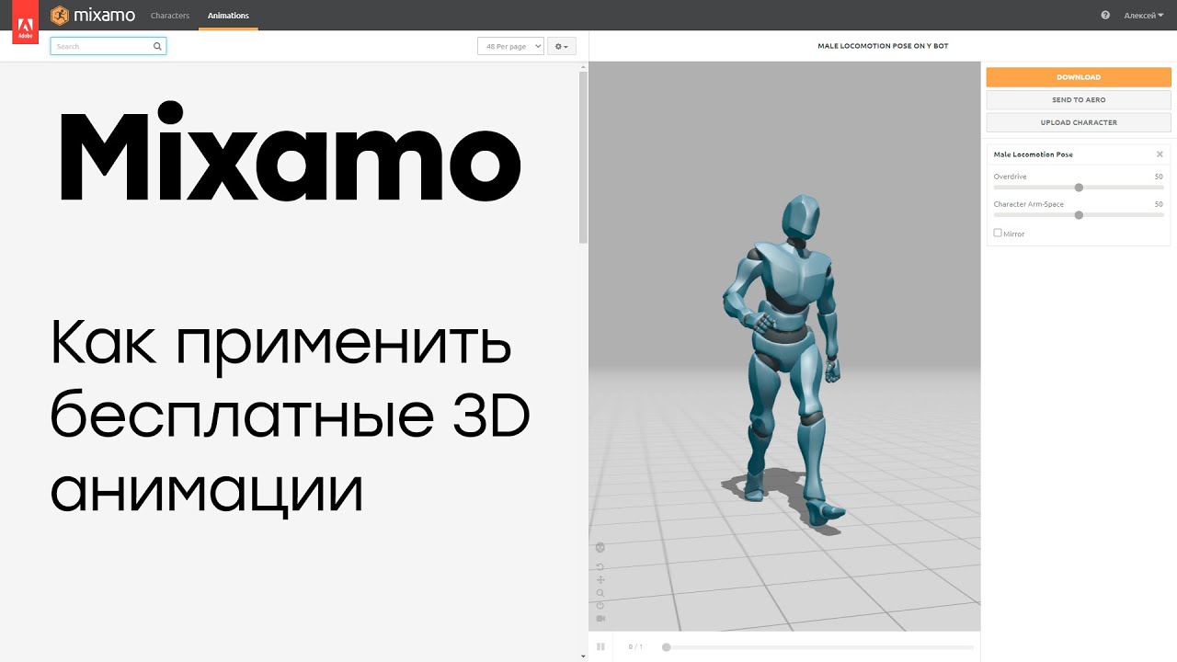Click the scroll down arrow of animation list

pos(583,656)
